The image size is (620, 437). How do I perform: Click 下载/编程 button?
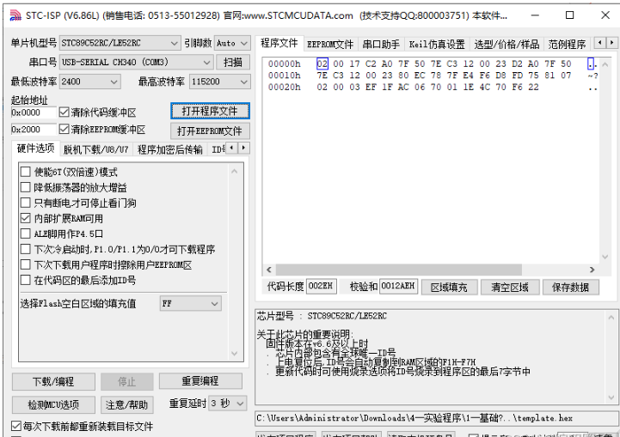tap(53, 381)
